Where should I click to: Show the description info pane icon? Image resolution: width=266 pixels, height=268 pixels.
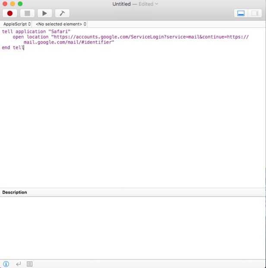pos(6,264)
